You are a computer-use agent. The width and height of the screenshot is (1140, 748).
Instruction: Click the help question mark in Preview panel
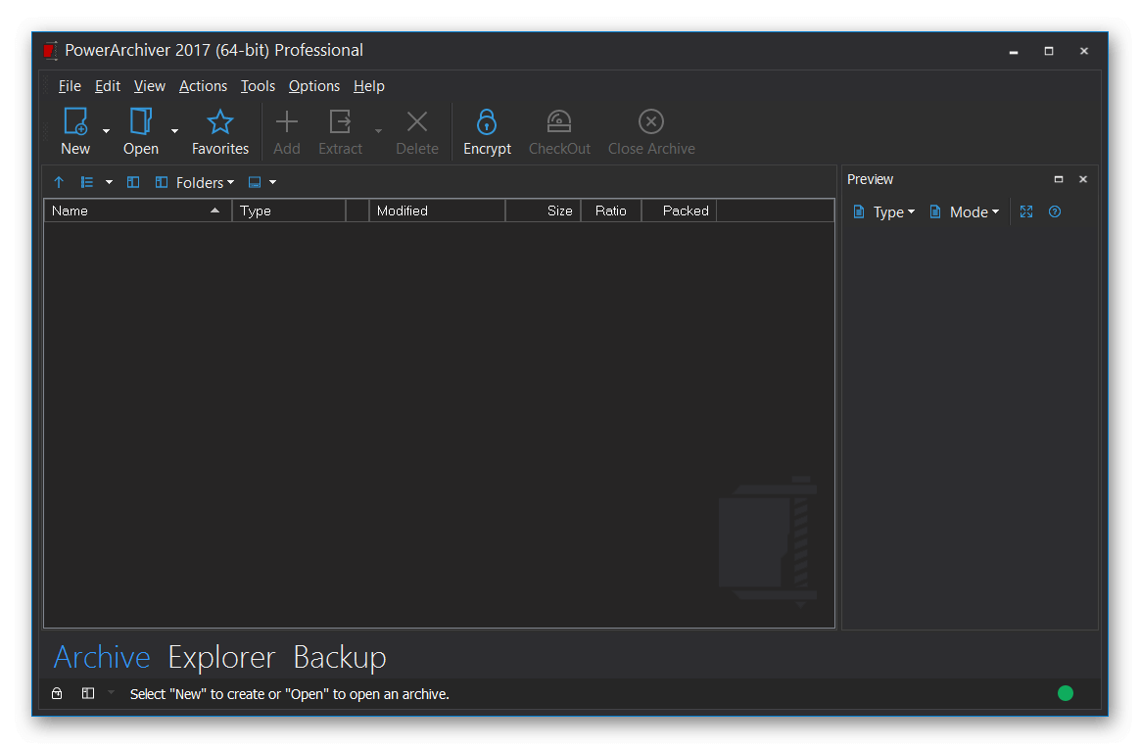tap(1055, 211)
